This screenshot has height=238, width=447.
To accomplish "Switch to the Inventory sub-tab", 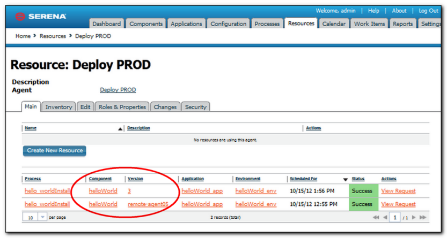I will point(58,107).
